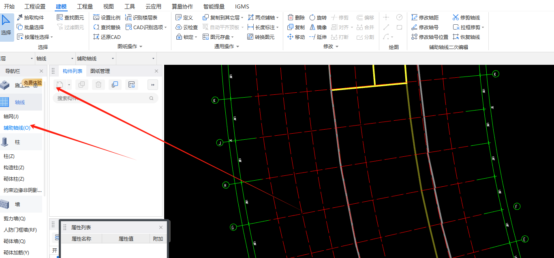Viewport: 554px width, 258px height.
Task: Click the 镜像 tool
Action: [318, 27]
